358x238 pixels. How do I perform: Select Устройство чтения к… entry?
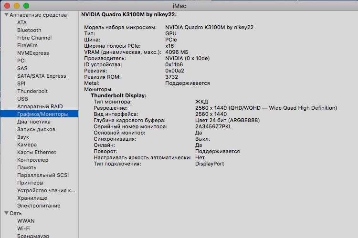tap(46, 190)
